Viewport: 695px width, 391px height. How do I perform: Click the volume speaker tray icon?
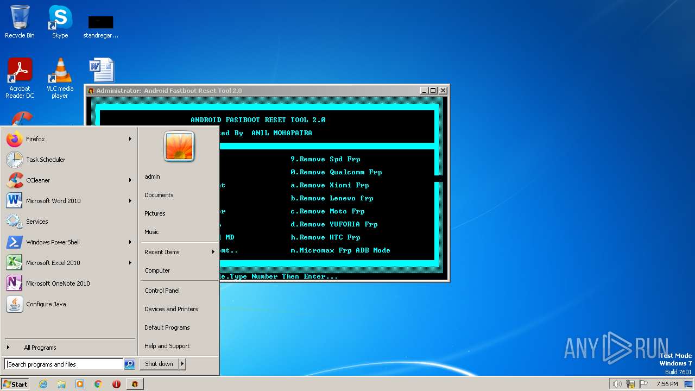tap(617, 384)
